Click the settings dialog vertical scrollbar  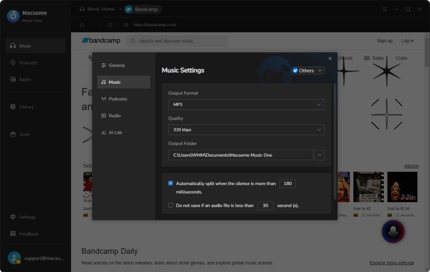(334, 141)
